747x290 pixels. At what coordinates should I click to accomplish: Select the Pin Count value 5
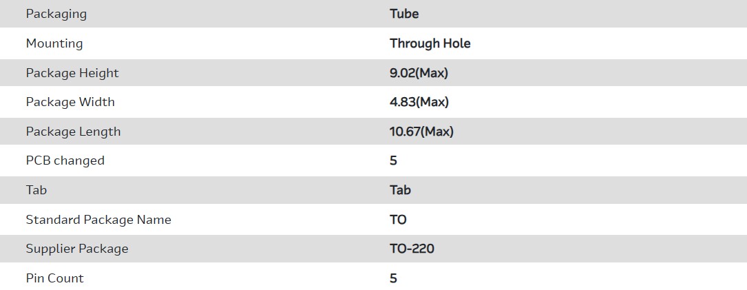pyautogui.click(x=394, y=278)
